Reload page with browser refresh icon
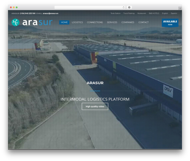 point(123,7)
